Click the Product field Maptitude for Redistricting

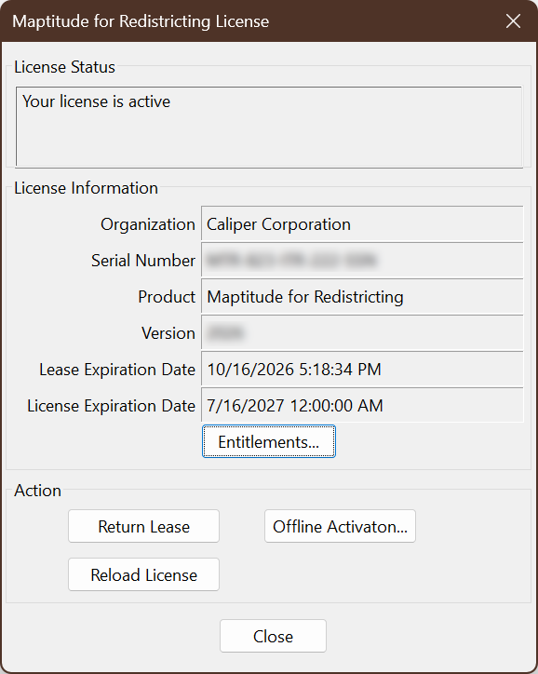coord(362,297)
